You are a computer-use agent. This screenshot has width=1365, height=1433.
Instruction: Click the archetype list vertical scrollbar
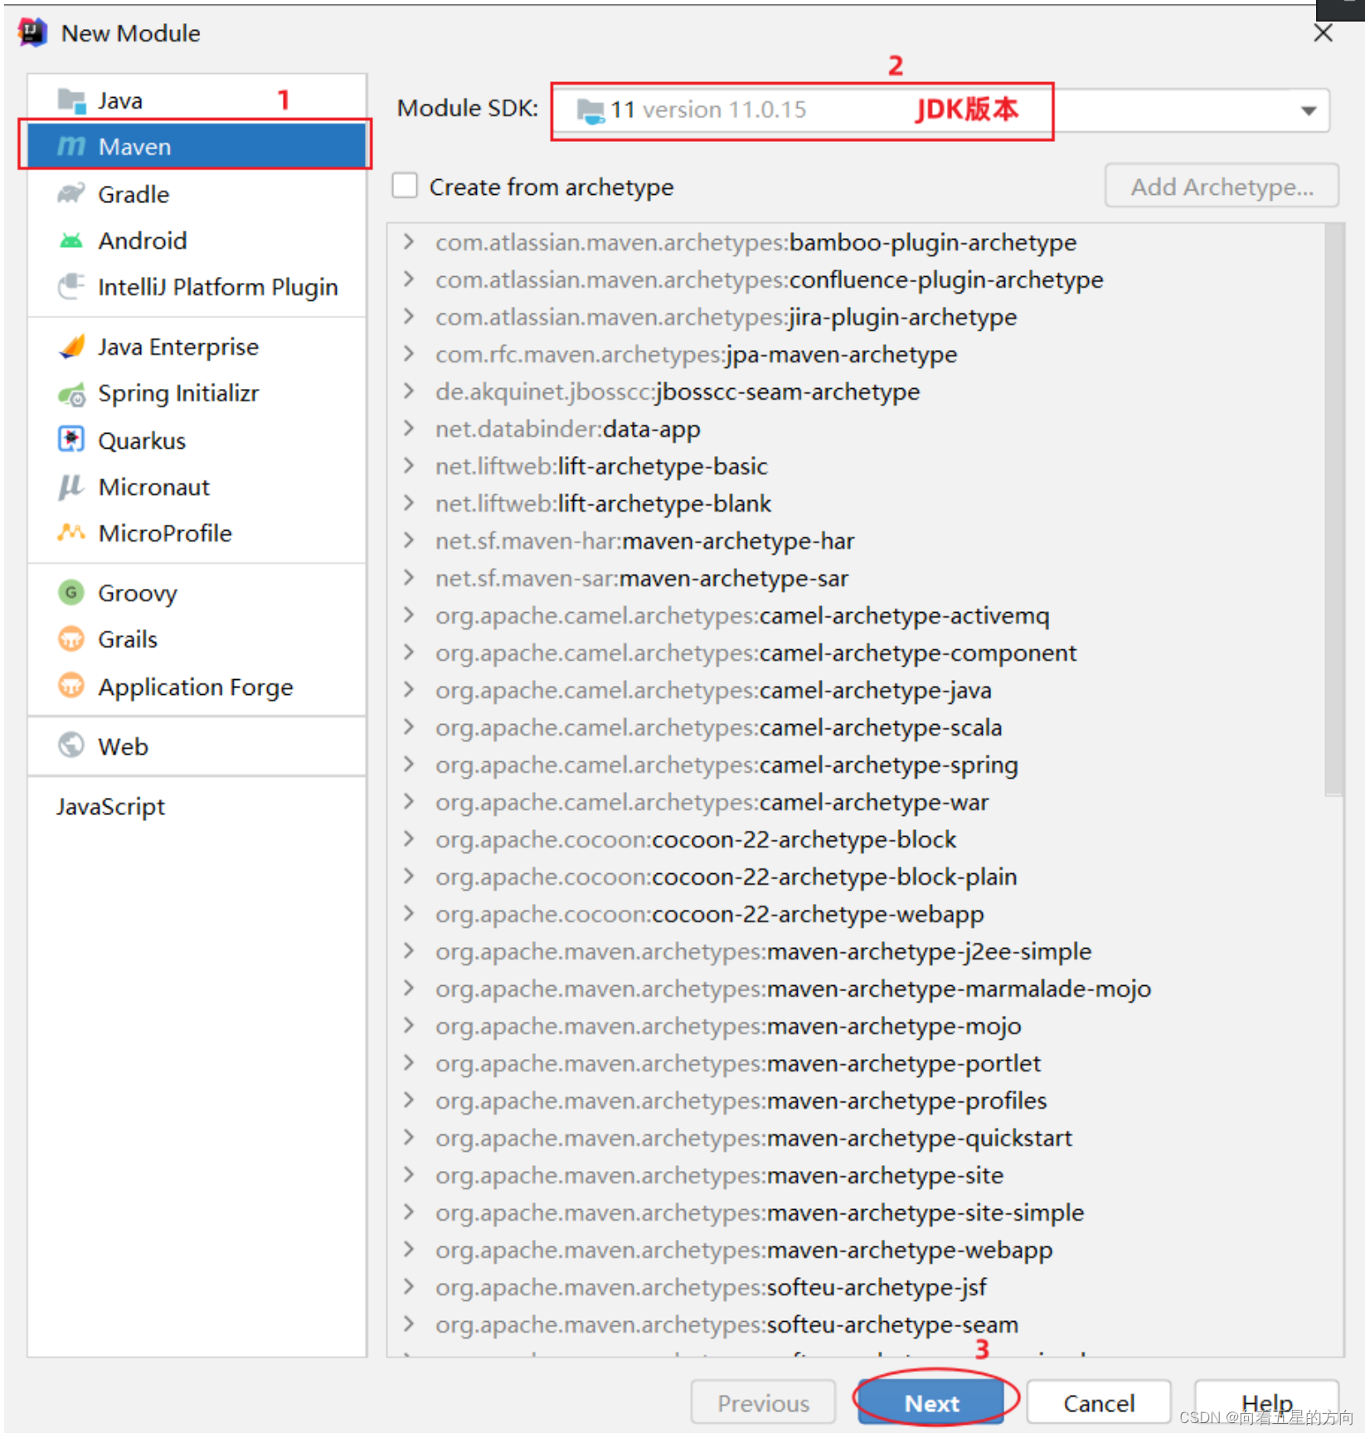point(1333,510)
